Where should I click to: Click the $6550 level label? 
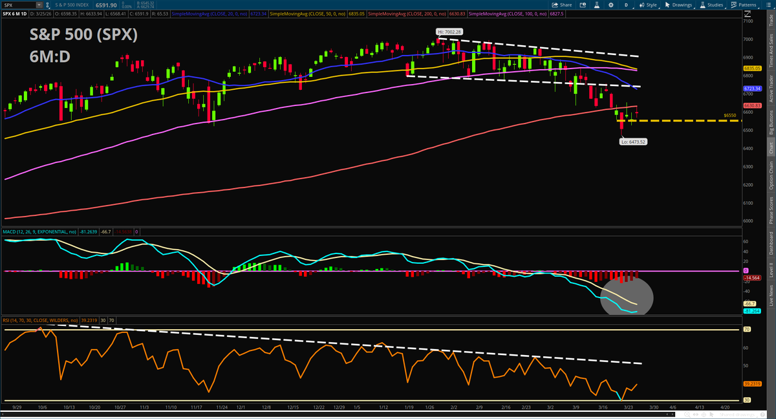pyautogui.click(x=729, y=115)
